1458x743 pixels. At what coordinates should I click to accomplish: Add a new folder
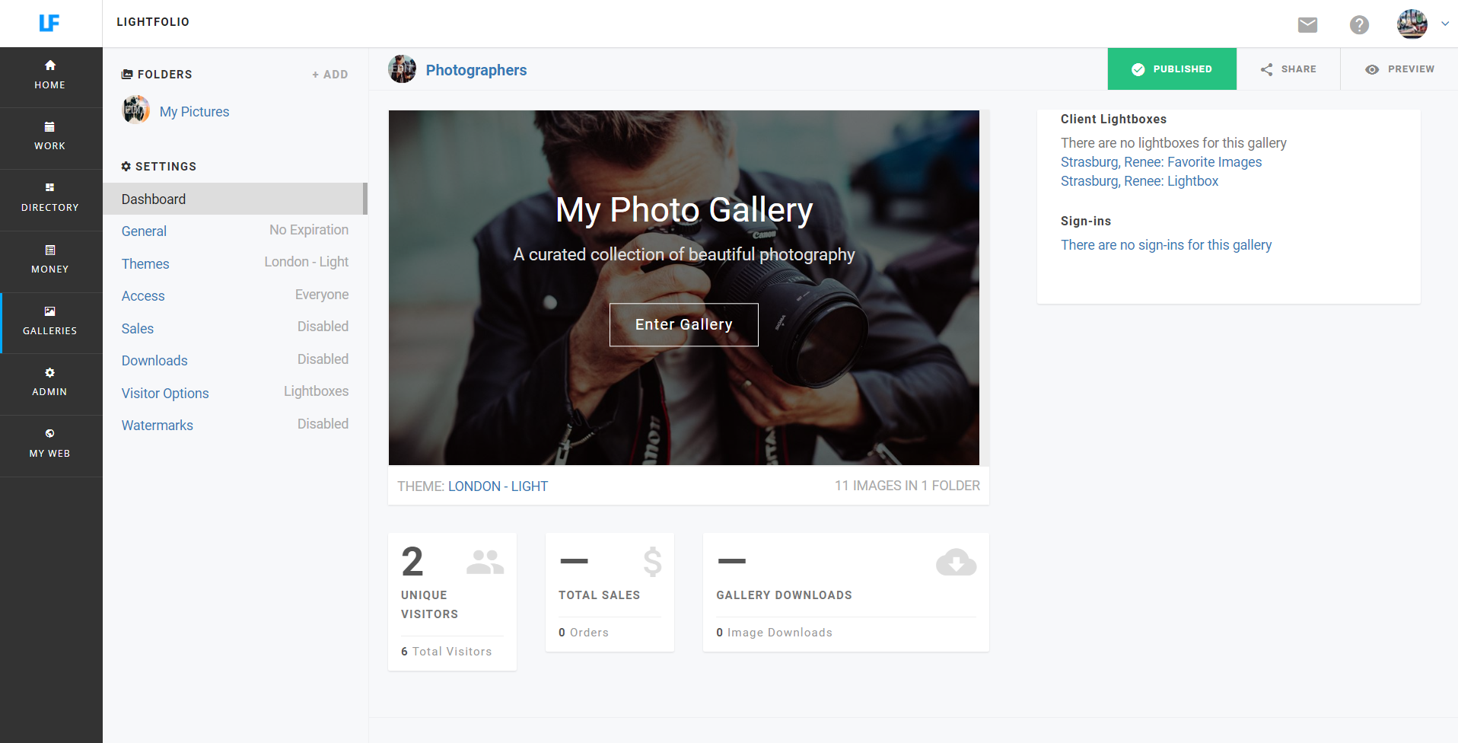click(x=330, y=75)
